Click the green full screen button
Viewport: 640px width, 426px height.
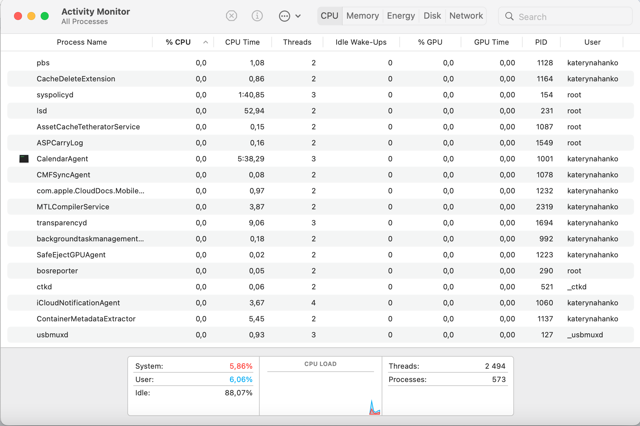(45, 16)
